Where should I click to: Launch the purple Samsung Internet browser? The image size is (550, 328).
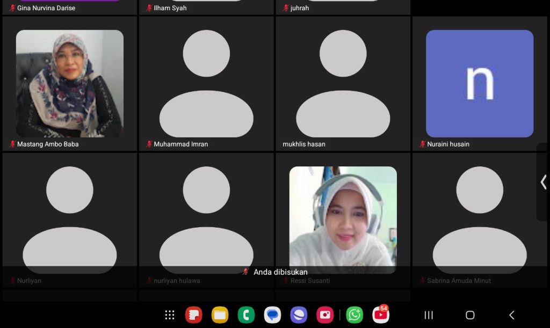pyautogui.click(x=299, y=315)
